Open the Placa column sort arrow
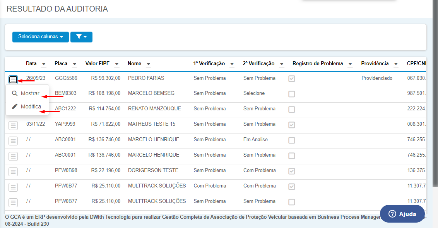Viewport: 438px width, 228px height. (75, 64)
